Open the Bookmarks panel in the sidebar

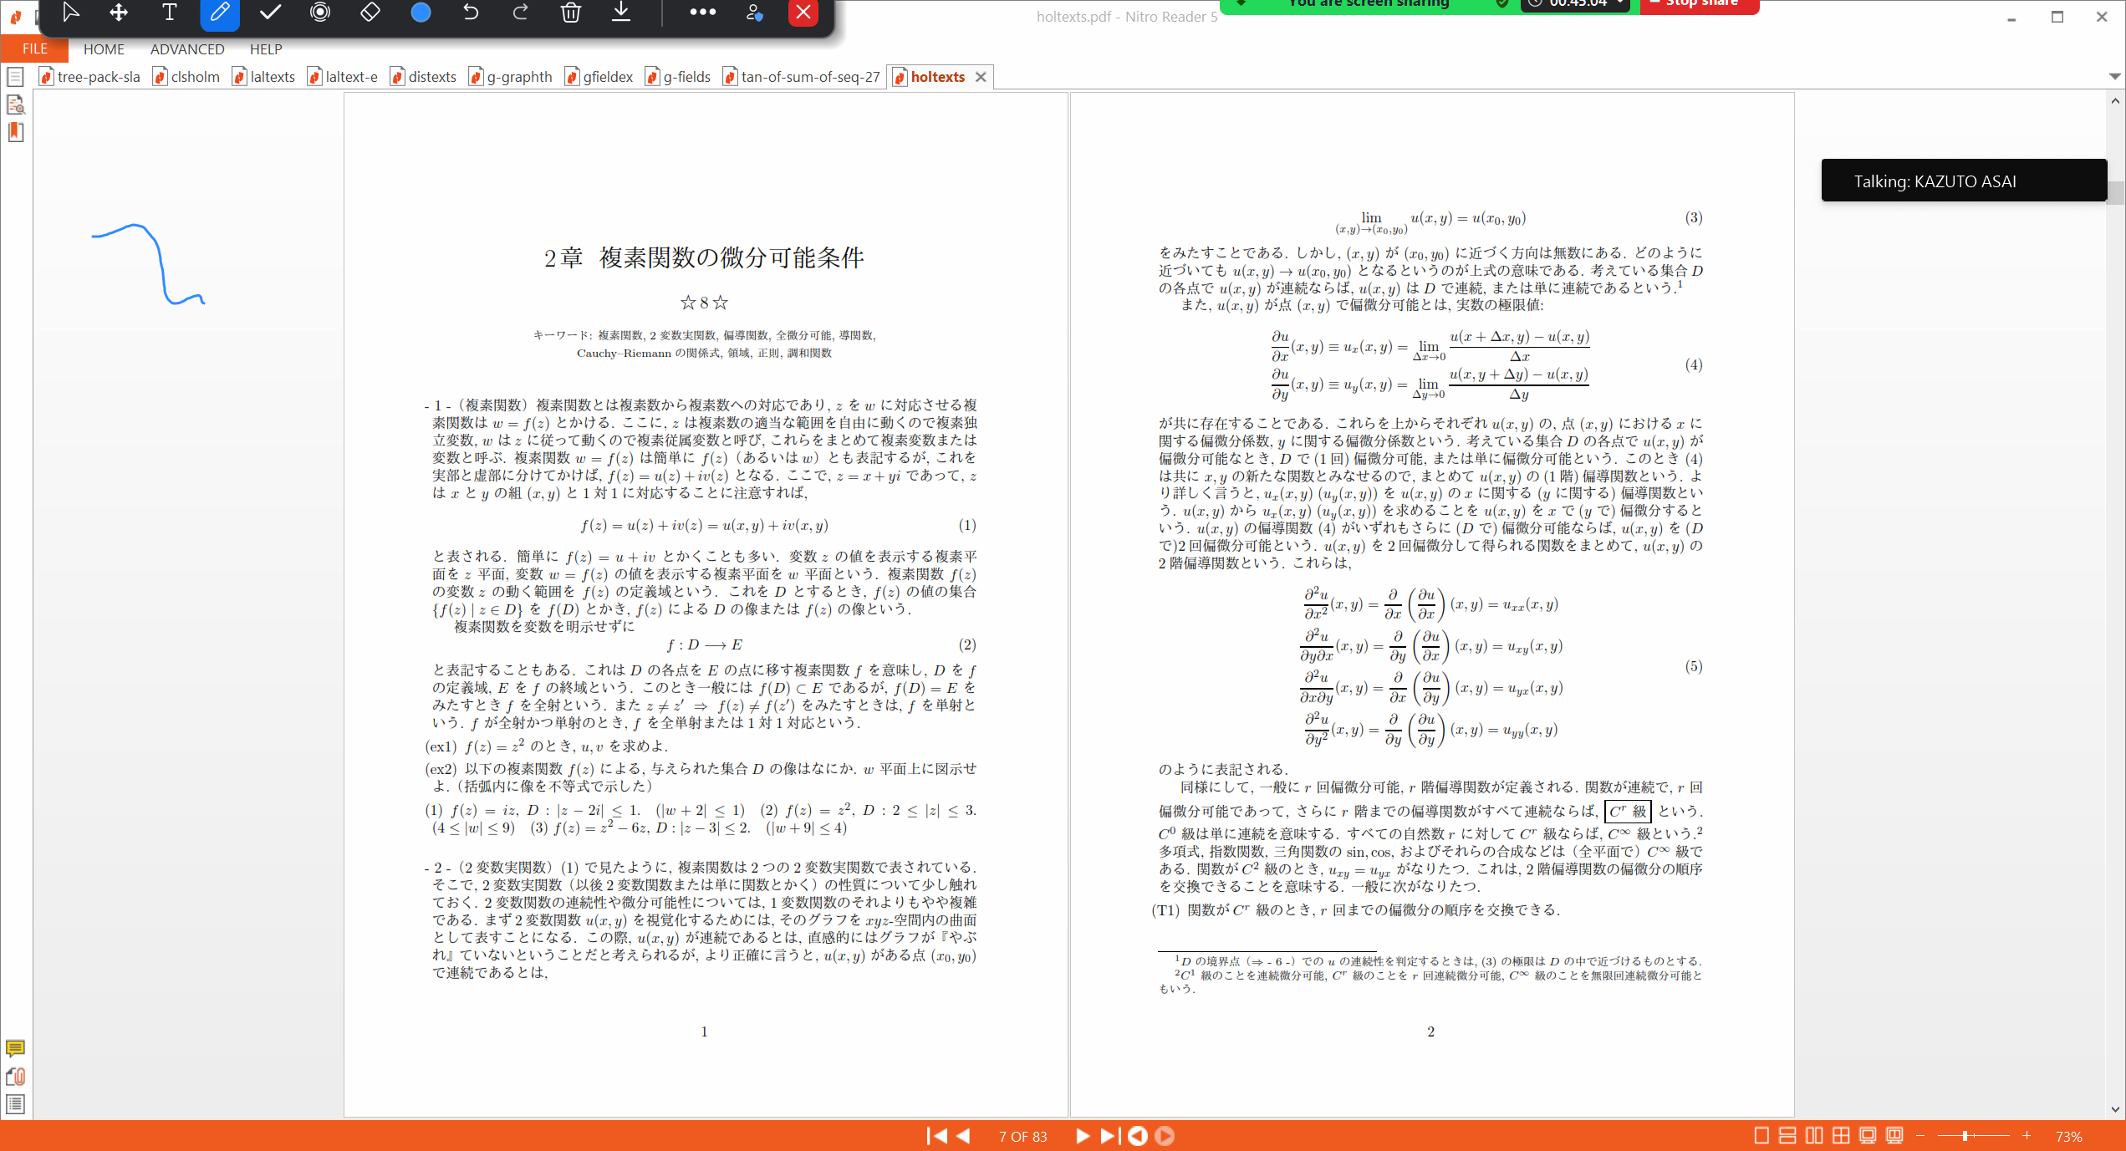[x=15, y=132]
